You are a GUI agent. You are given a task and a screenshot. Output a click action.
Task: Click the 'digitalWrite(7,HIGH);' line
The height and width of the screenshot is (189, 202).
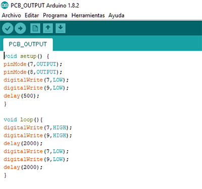click(x=38, y=128)
